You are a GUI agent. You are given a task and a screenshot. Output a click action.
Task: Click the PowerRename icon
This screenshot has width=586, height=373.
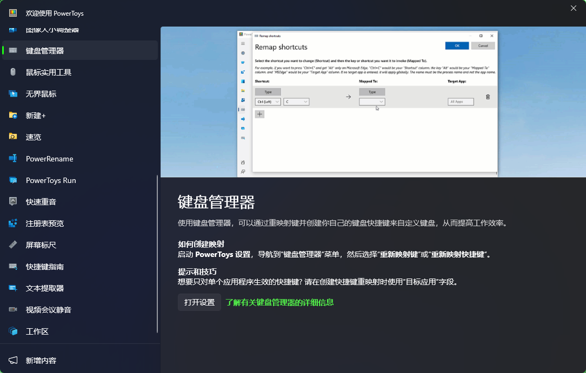pos(13,159)
